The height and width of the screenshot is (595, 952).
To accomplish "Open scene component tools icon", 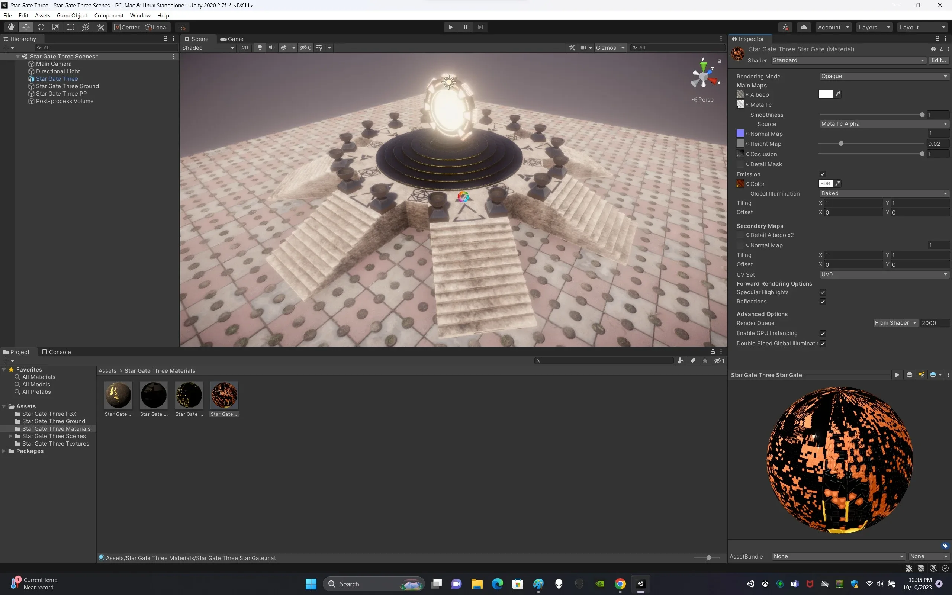I will click(572, 48).
